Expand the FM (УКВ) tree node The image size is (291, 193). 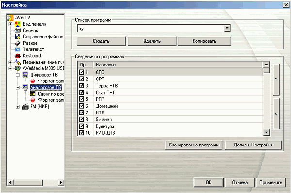pyautogui.click(x=18, y=107)
